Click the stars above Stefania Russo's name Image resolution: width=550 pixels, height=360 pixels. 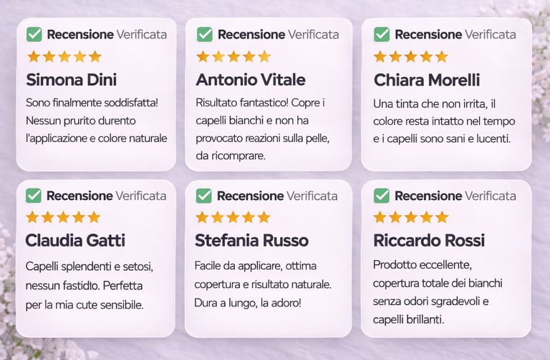click(233, 217)
